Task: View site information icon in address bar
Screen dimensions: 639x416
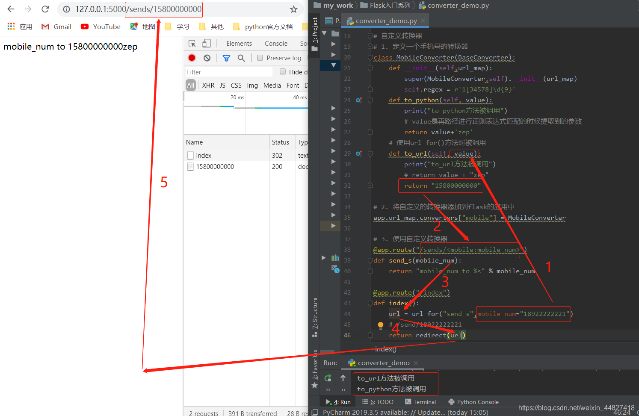Action: click(66, 9)
